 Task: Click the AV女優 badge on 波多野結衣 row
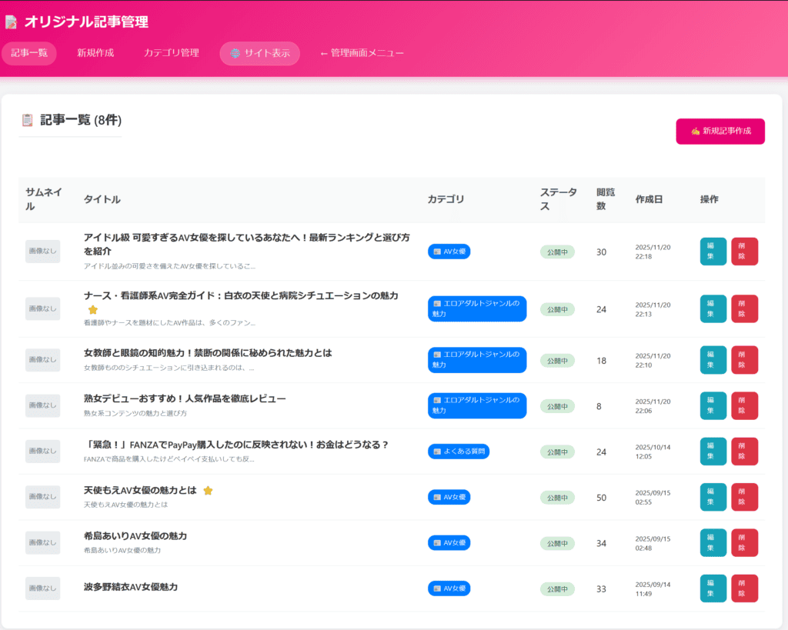[449, 588]
